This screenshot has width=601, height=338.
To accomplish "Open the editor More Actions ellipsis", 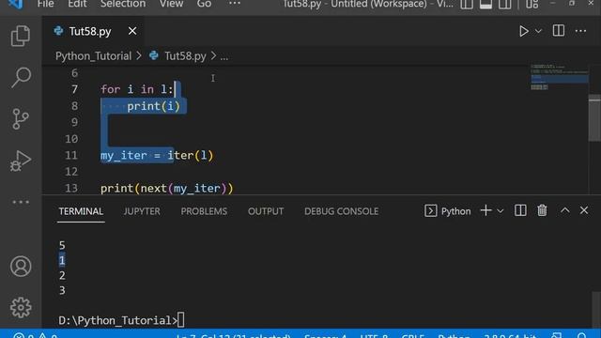I will (x=580, y=31).
